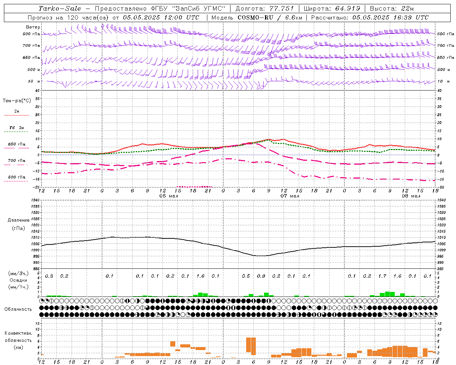Click the 'Рассчитано: 05.05.2025 16:39 UTC' text
This screenshot has height=365, width=456.
(370, 17)
